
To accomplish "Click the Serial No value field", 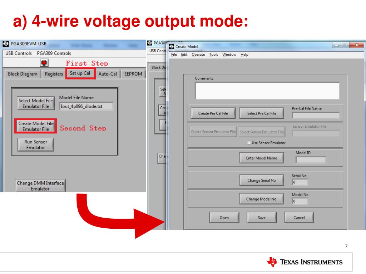I will coord(300,182).
